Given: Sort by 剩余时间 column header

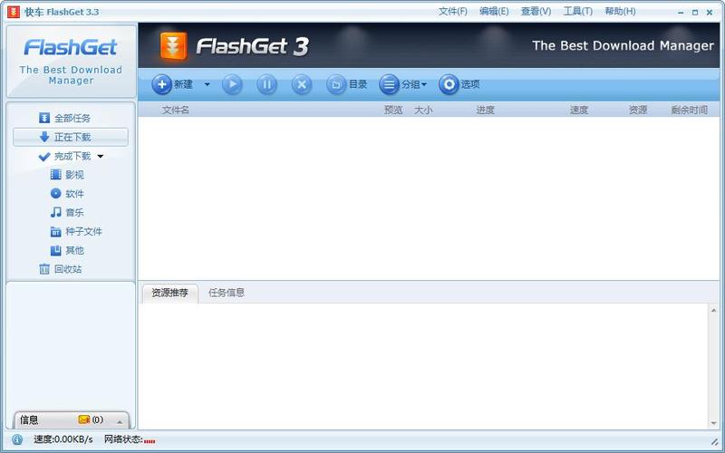Looking at the screenshot, I should (690, 110).
